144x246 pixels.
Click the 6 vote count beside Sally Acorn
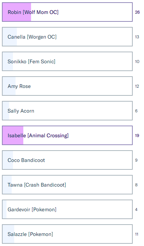(136, 111)
